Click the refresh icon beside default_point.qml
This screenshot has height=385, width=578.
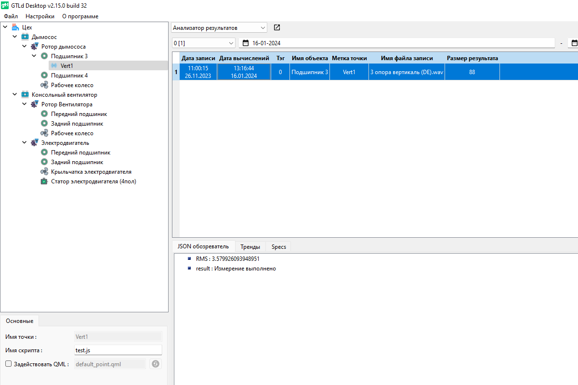tap(155, 364)
